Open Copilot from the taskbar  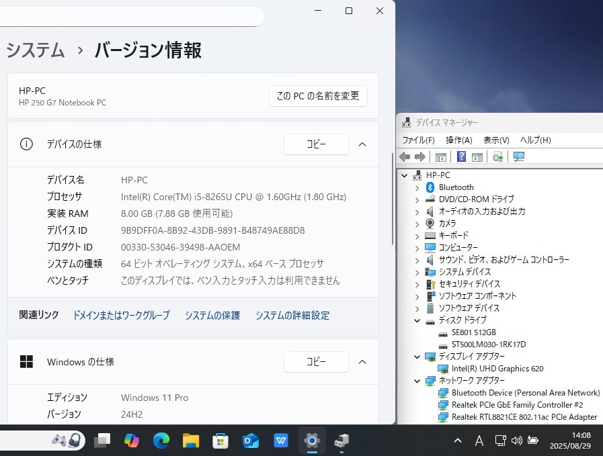pos(132,441)
